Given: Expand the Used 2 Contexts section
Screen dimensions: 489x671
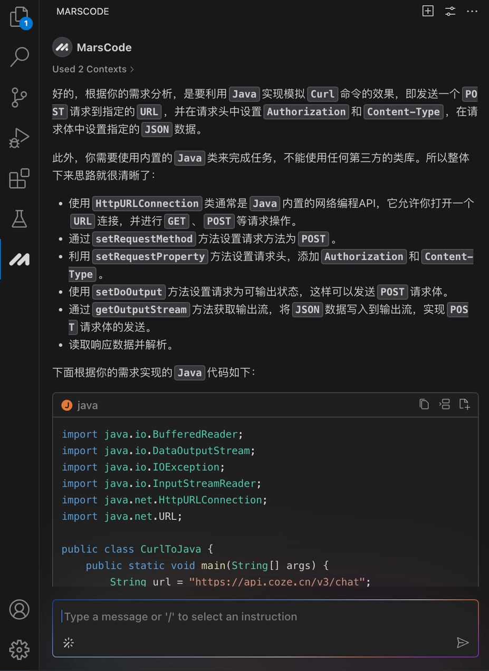Looking at the screenshot, I should (93, 69).
